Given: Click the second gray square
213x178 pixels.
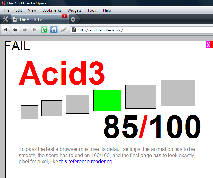Looking at the screenshot, I should pos(52,108).
